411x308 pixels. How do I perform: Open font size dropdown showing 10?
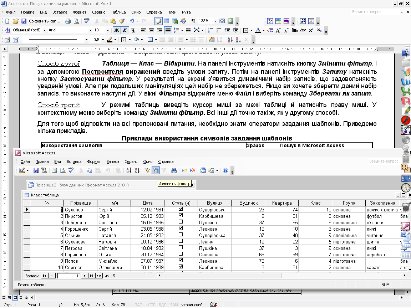(x=107, y=30)
